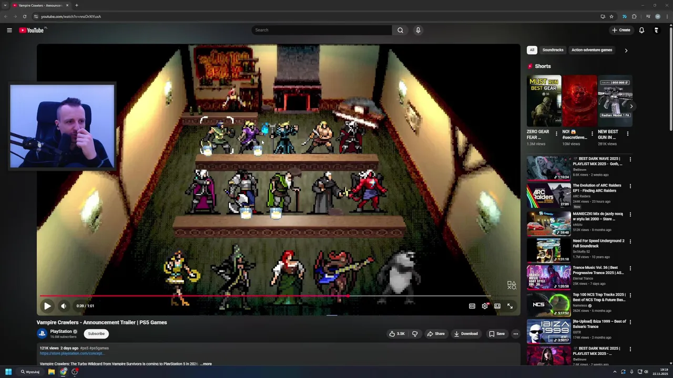Image resolution: width=673 pixels, height=378 pixels.
Task: Open Ibiza 1999 Balearic Trance thumbnail
Action: pos(549,331)
